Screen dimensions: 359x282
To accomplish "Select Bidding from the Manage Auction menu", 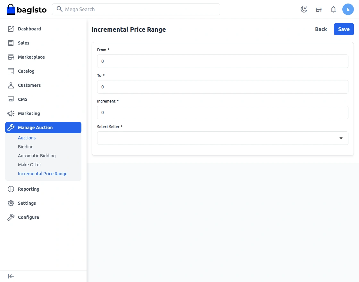I will pyautogui.click(x=26, y=146).
